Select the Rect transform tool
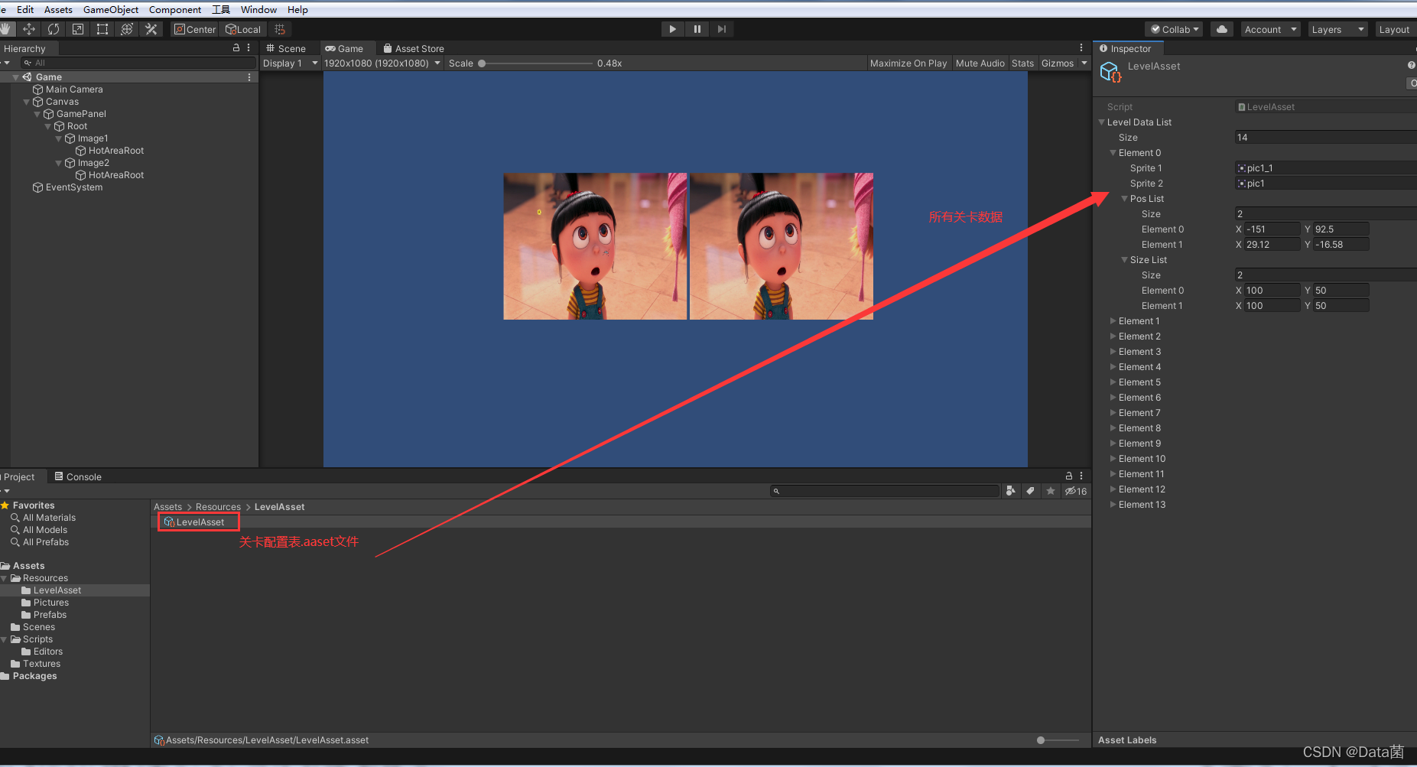This screenshot has width=1417, height=767. [102, 29]
